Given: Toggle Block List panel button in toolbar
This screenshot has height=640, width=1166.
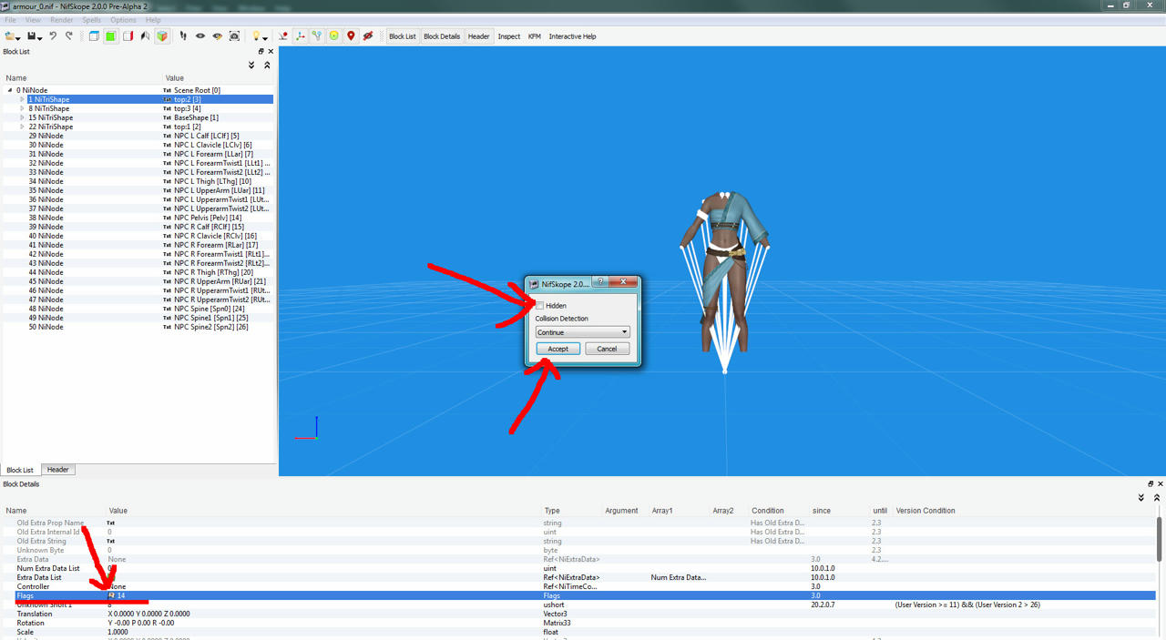Looking at the screenshot, I should pos(403,36).
